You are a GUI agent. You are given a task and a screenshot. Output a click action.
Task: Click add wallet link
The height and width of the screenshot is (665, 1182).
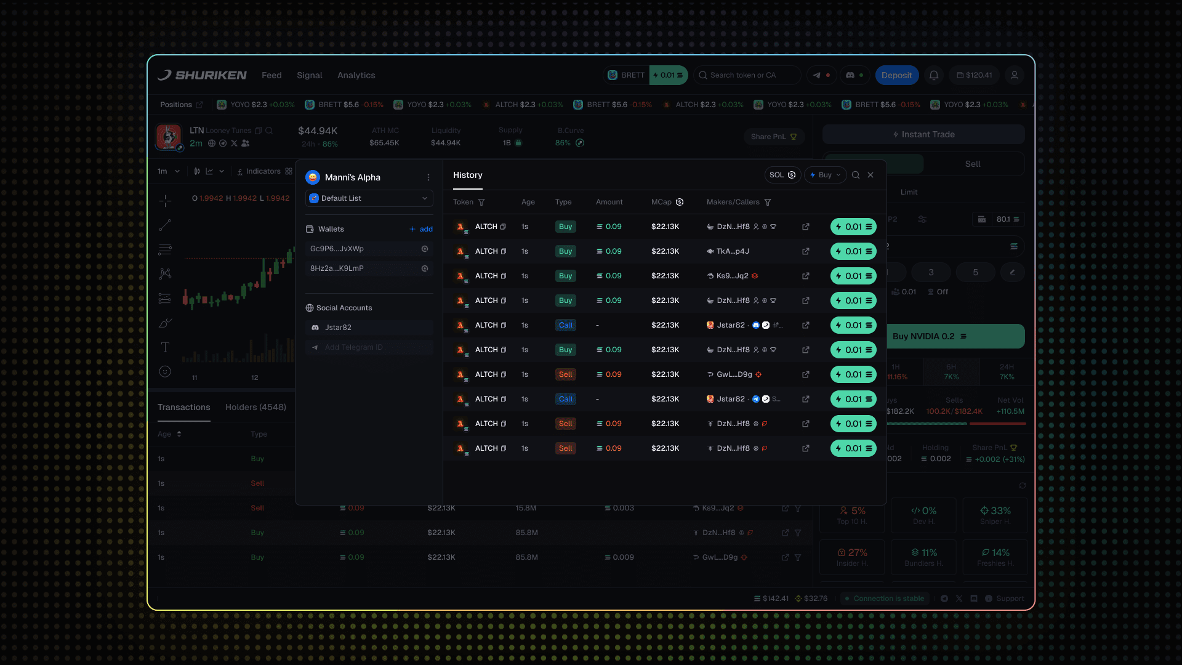coord(421,229)
